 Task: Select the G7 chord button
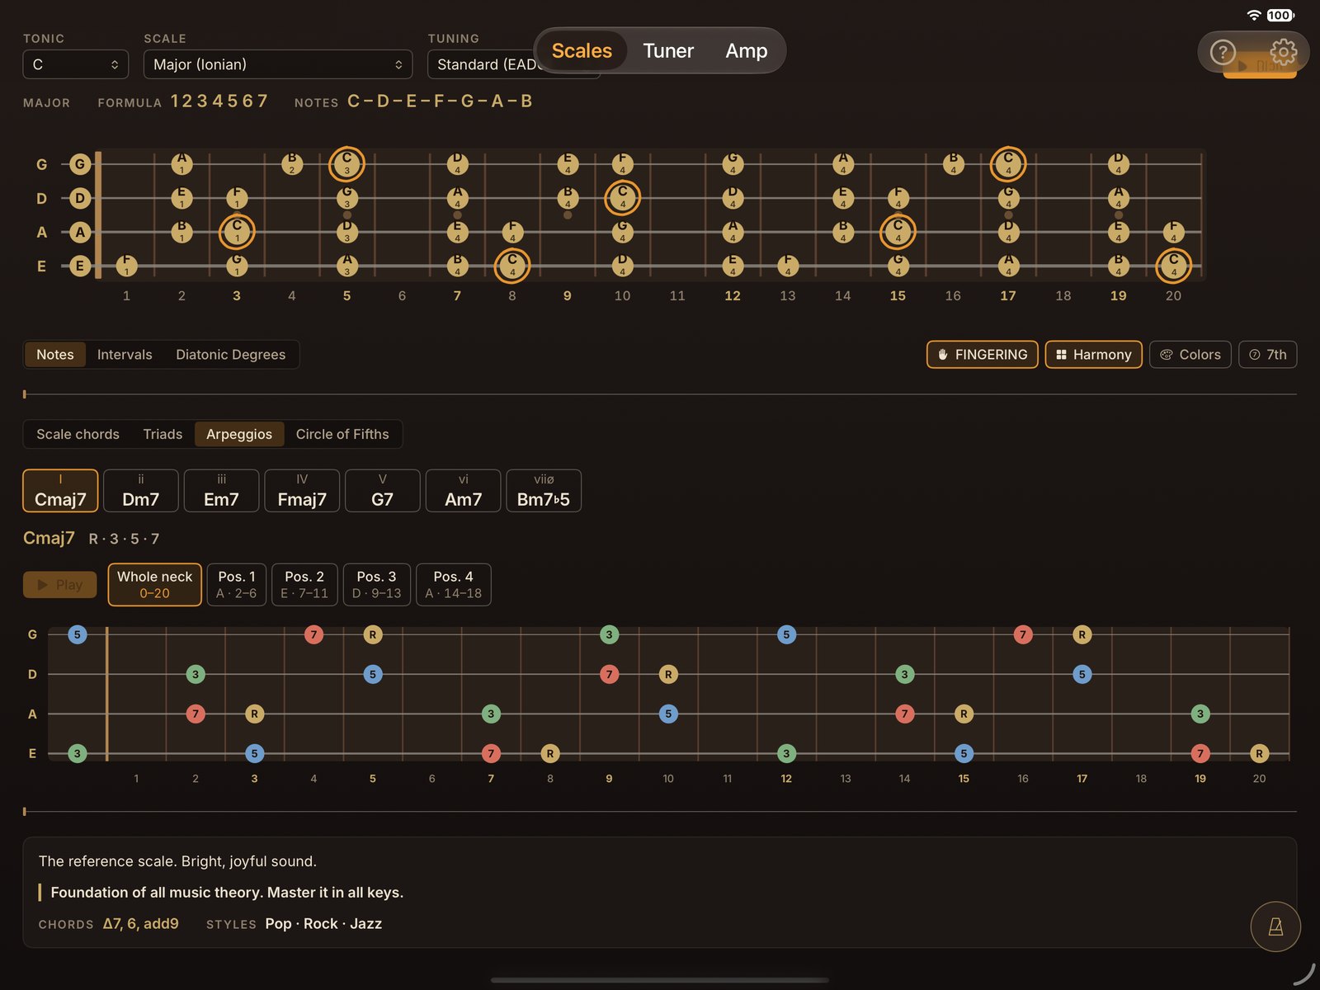pos(382,491)
